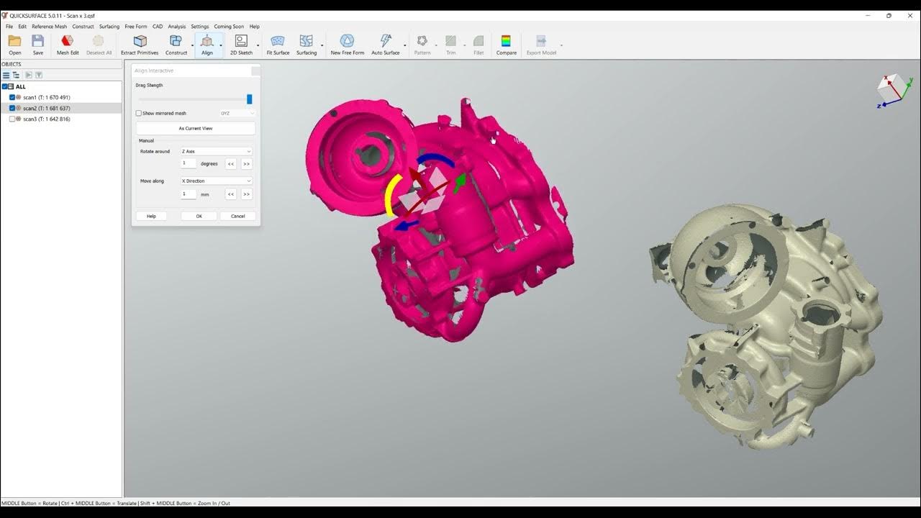Open the mirror plane OYZ dropdown

point(237,113)
